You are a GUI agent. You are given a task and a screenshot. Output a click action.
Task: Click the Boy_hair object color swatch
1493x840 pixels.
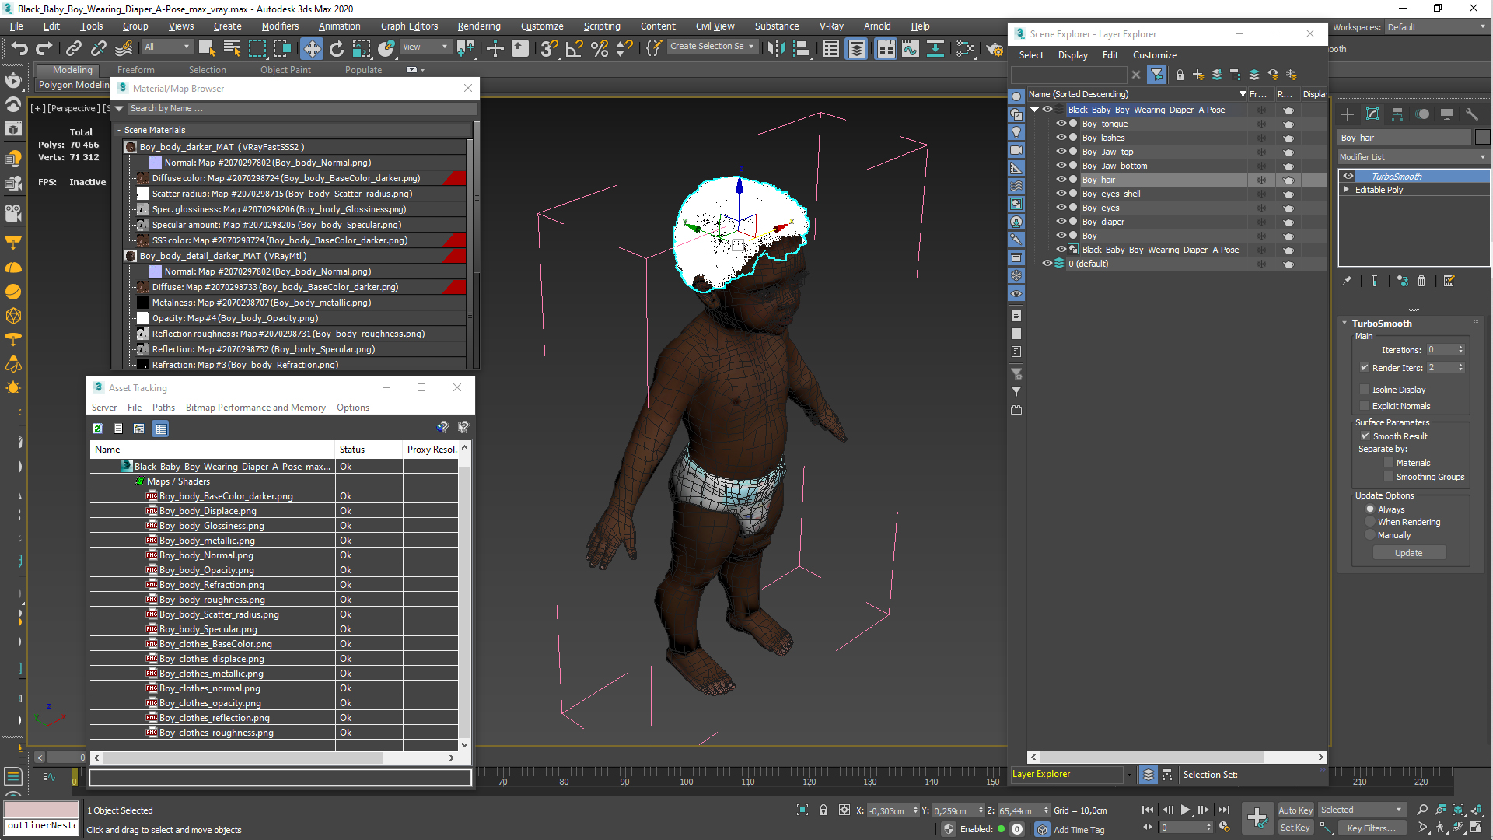coord(1482,138)
